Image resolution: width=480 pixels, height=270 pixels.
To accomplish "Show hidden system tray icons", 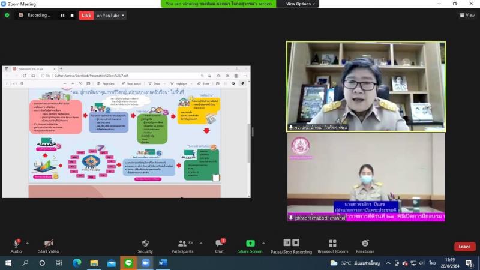I will 388,263.
